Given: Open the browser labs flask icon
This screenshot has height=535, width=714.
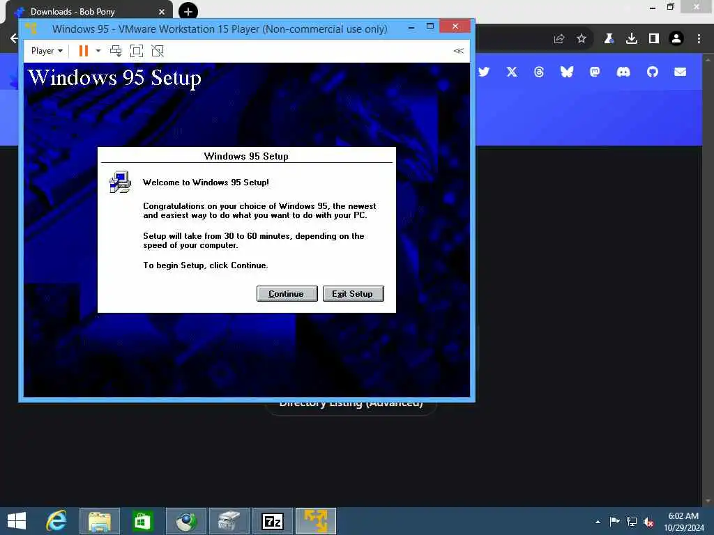Looking at the screenshot, I should tap(609, 39).
